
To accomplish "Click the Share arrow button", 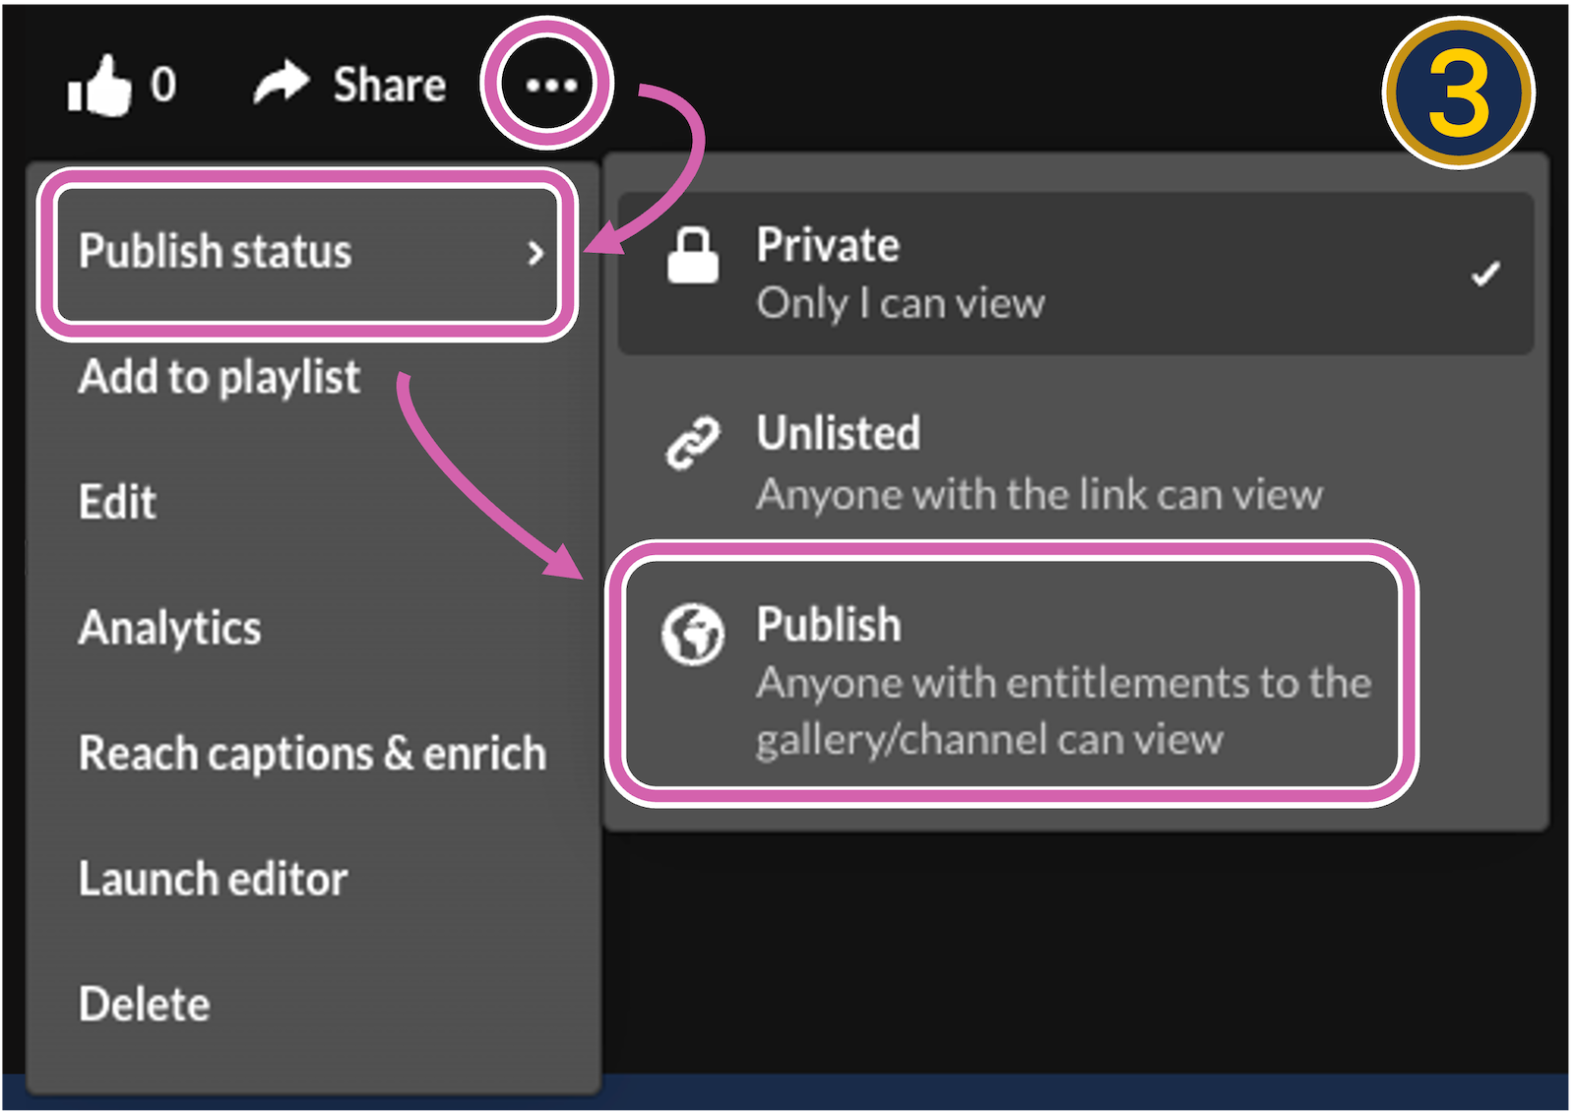I will [x=349, y=85].
